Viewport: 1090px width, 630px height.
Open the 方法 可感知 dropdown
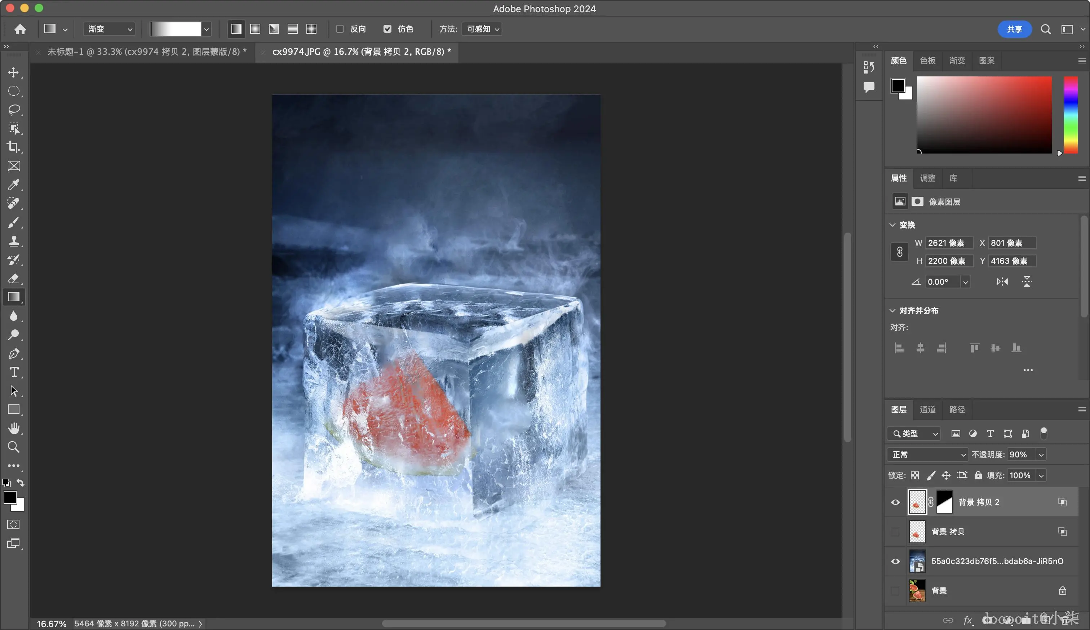[482, 29]
